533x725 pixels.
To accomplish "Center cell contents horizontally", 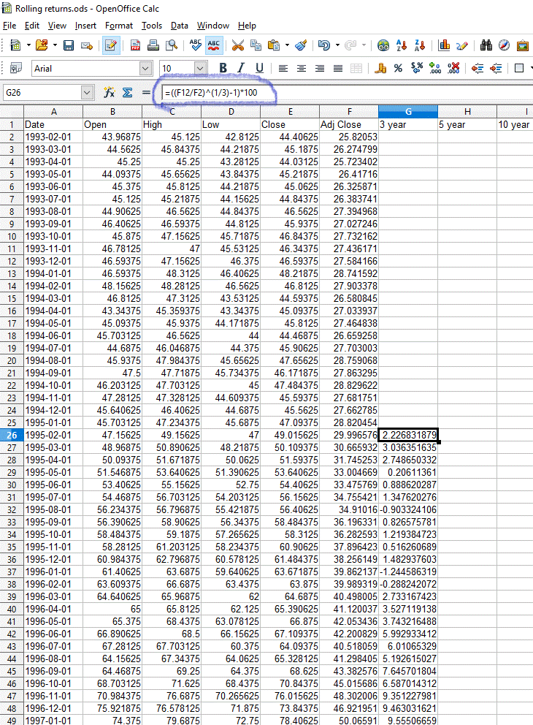I will 302,69.
